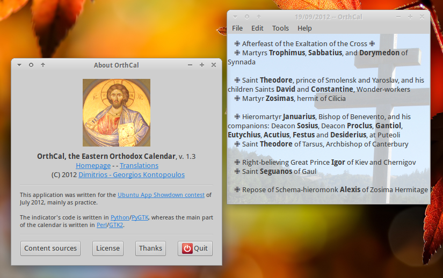Click the name 'Seguanos' in the saints list
The height and width of the screenshot is (278, 443).
[276, 172]
